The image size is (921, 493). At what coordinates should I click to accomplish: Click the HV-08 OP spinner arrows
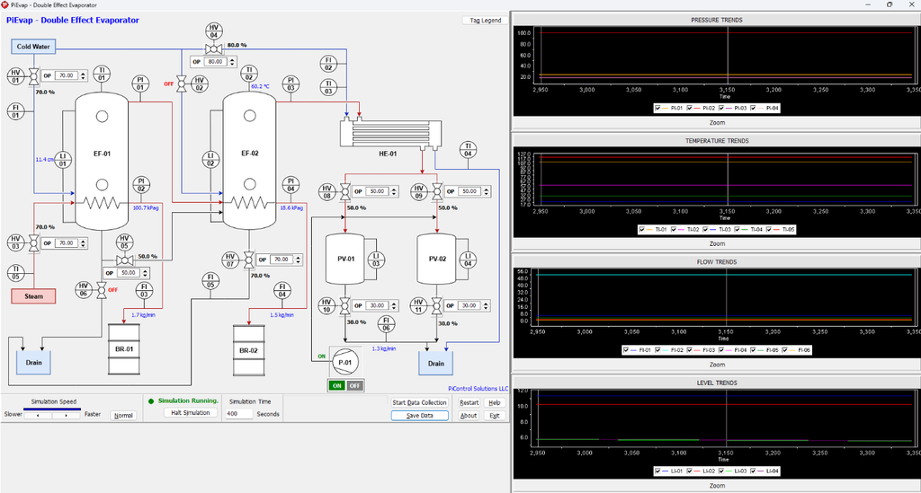tap(395, 191)
